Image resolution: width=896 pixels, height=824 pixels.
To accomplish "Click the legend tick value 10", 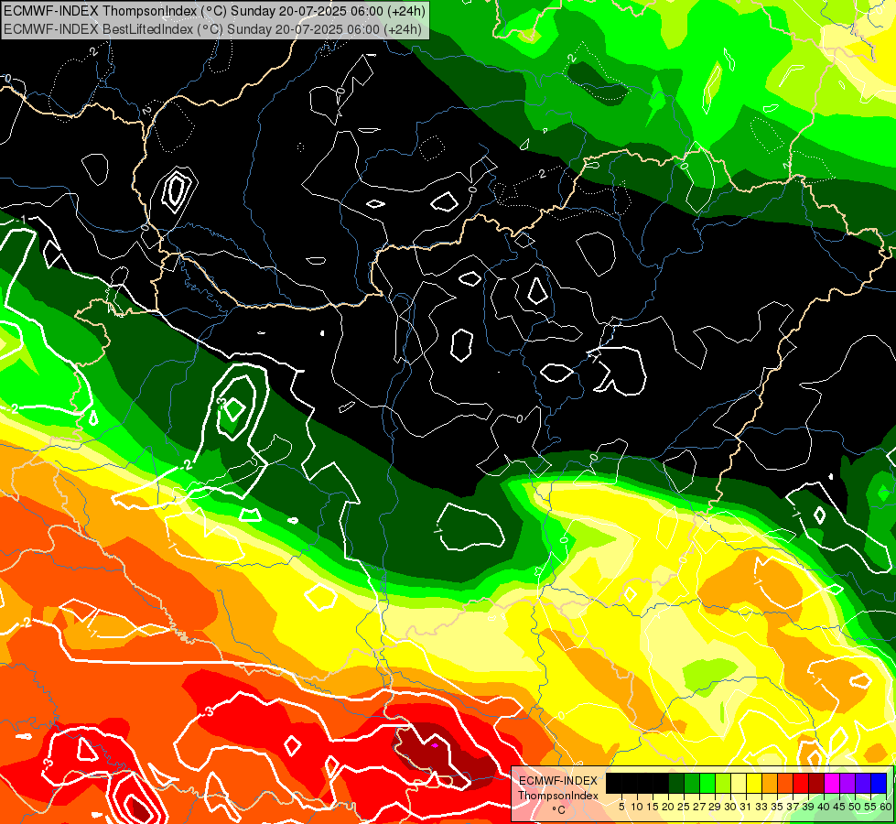I will coord(637,807).
